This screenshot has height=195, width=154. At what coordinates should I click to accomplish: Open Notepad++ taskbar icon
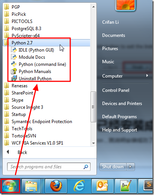pyautogui.click(x=126, y=186)
